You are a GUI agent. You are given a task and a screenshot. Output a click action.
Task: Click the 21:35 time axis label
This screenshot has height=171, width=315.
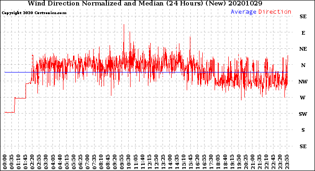point(259,162)
